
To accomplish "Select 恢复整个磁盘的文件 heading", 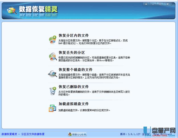I will point(75,70).
